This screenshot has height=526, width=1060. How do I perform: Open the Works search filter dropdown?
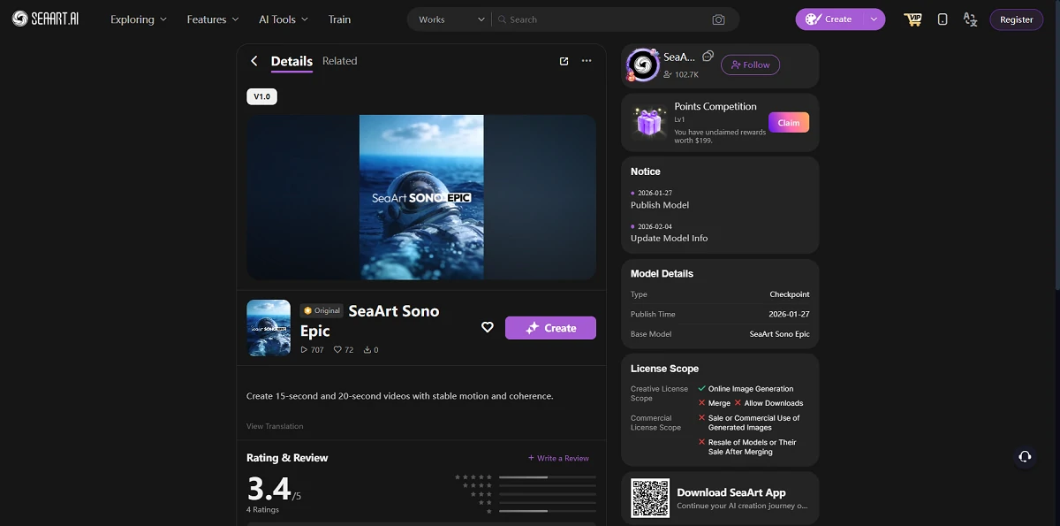(x=450, y=19)
